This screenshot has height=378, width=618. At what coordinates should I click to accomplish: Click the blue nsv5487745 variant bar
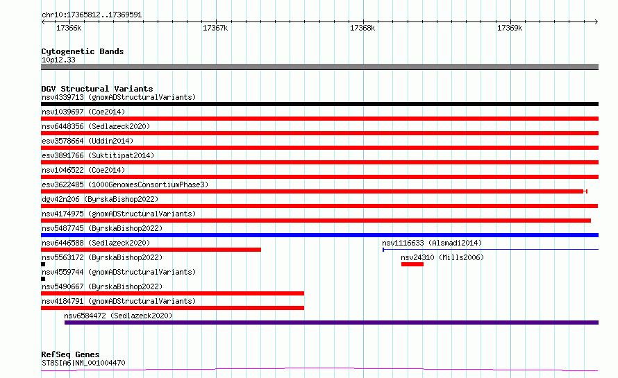319,235
